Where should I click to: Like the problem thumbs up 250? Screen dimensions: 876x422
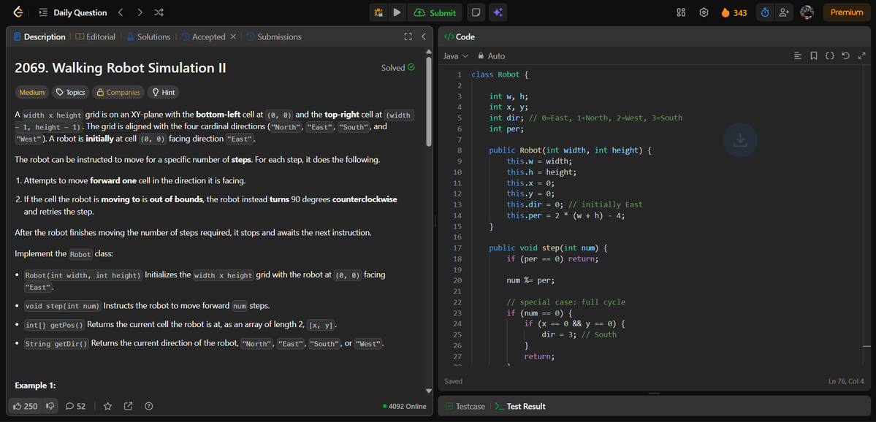(x=24, y=406)
